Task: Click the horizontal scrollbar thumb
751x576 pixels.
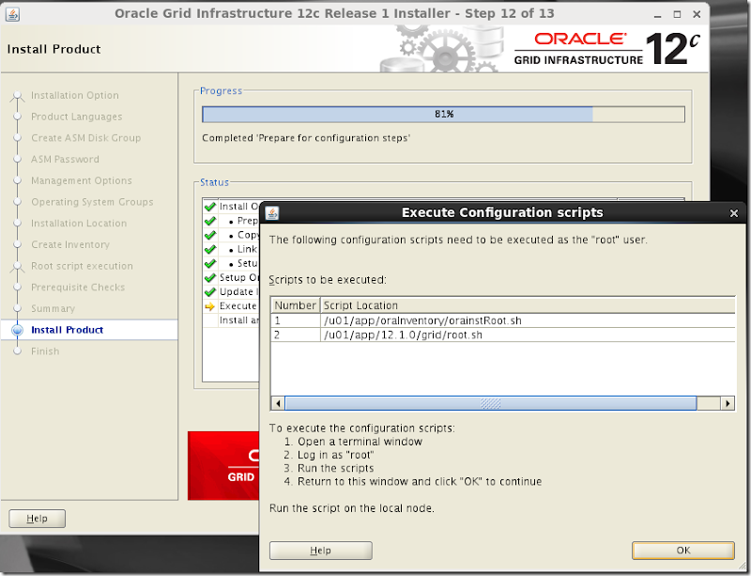Action: pos(490,403)
